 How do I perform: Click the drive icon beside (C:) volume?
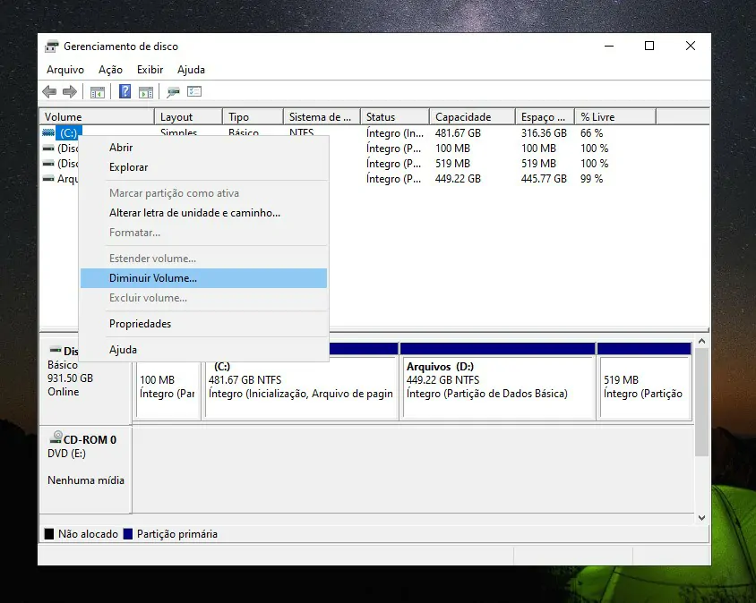48,132
